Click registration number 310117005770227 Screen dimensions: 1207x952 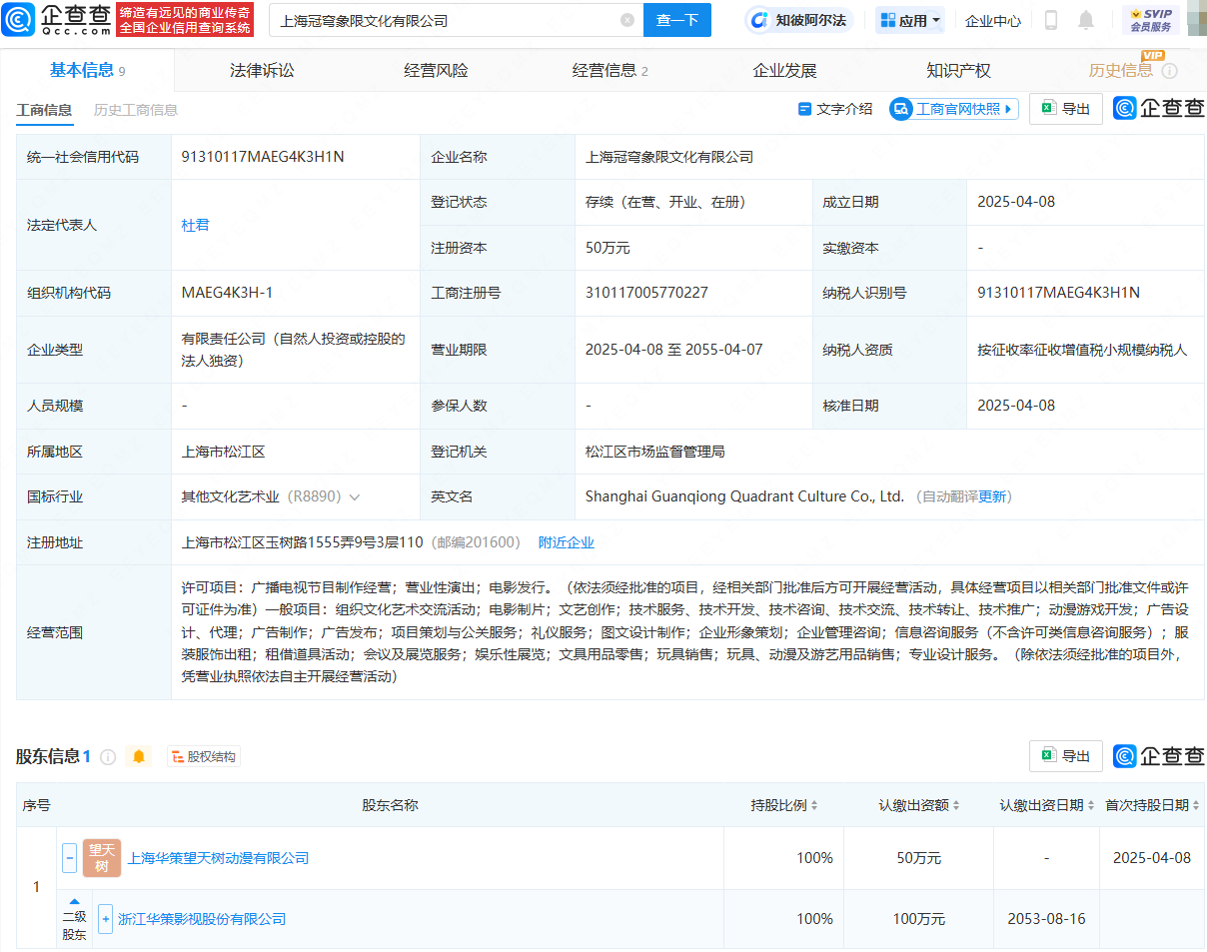pyautogui.click(x=646, y=293)
